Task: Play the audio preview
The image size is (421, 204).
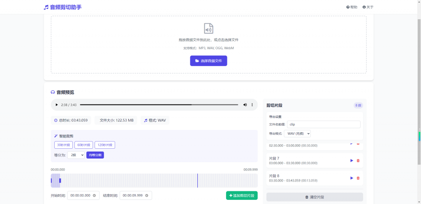Action: coord(56,105)
